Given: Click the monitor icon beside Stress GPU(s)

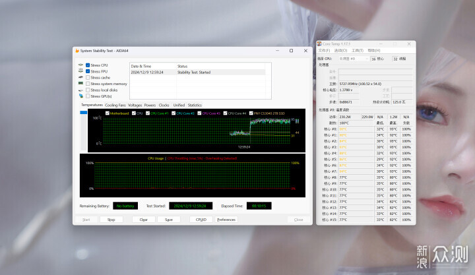Looking at the screenshot, I should pos(80,96).
